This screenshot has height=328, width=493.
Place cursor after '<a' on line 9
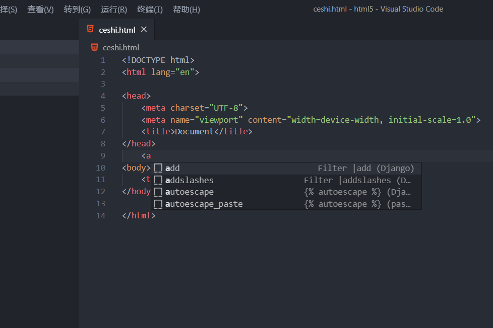pyautogui.click(x=152, y=155)
